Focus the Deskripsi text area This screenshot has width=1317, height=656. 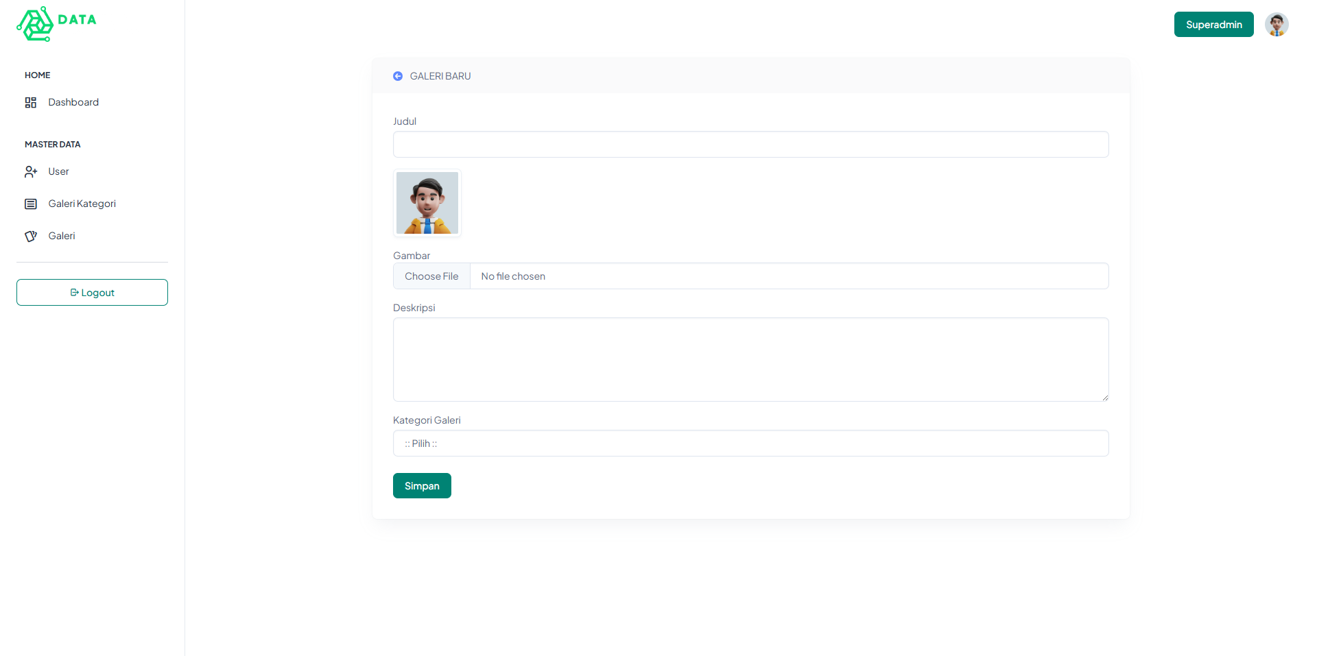[x=750, y=360]
